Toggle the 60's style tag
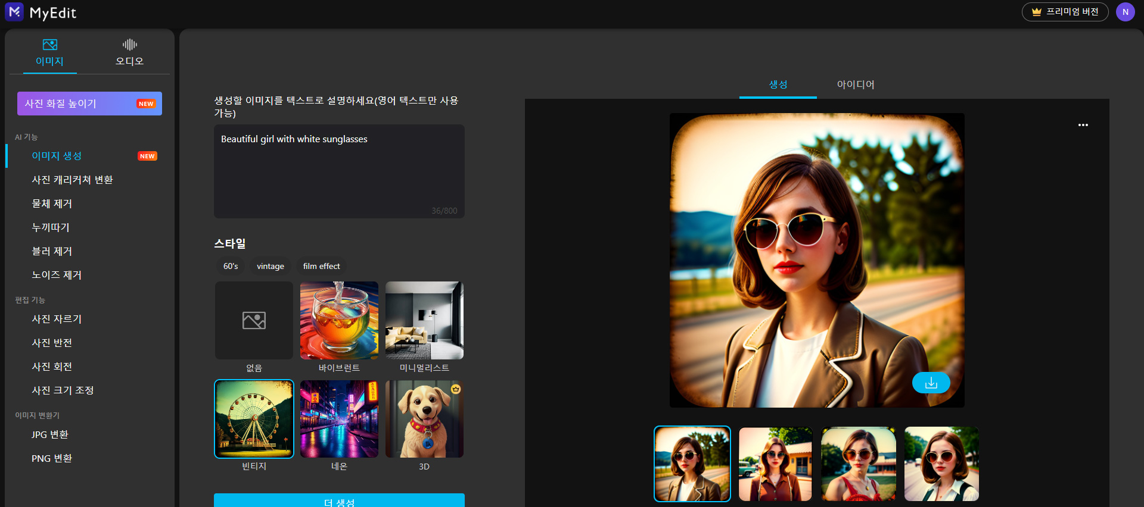The width and height of the screenshot is (1144, 507). [x=231, y=266]
